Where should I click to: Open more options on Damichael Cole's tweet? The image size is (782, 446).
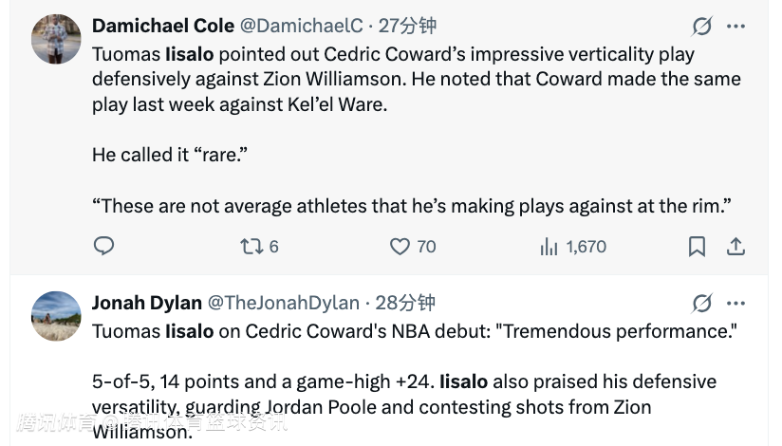(735, 27)
